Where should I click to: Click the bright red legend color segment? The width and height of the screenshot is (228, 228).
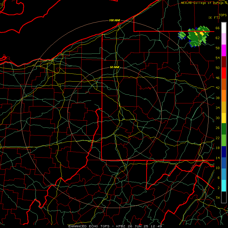coord(224,73)
